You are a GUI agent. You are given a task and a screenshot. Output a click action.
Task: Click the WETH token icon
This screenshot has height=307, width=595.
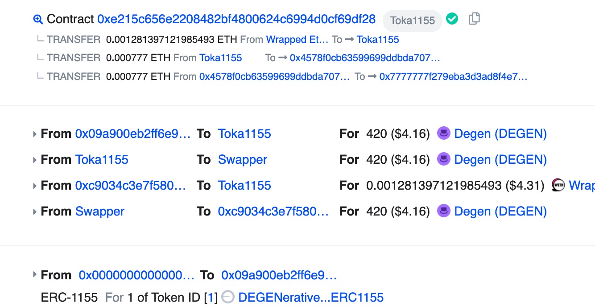pyautogui.click(x=558, y=185)
